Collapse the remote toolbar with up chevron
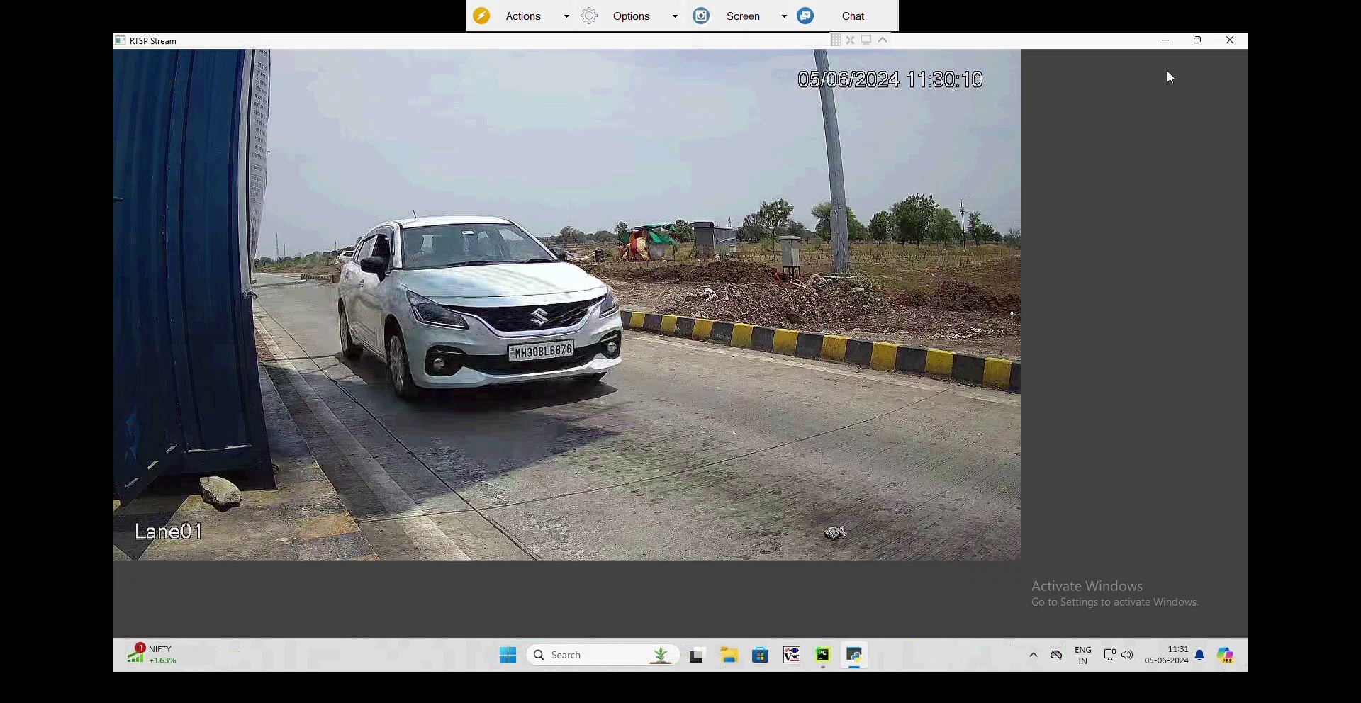Image resolution: width=1361 pixels, height=703 pixels. click(883, 40)
